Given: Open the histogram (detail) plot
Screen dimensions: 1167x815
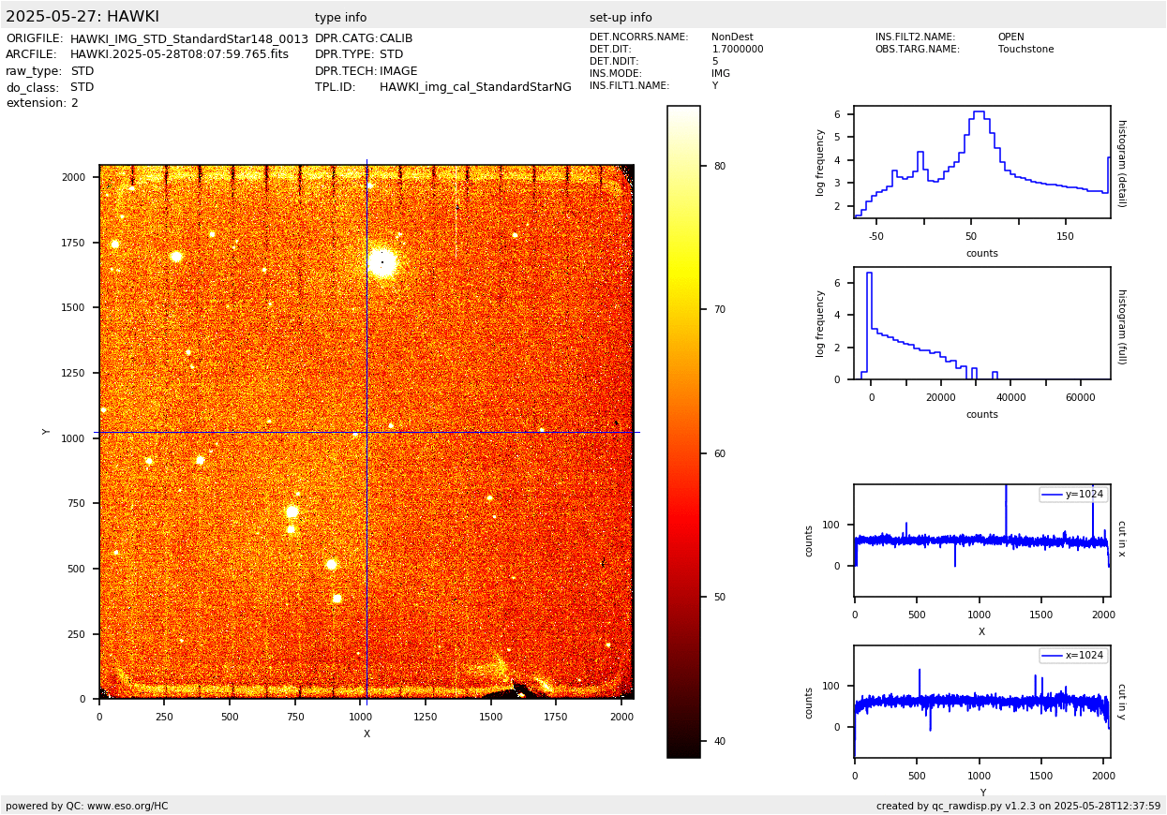Looking at the screenshot, I should (x=981, y=162).
